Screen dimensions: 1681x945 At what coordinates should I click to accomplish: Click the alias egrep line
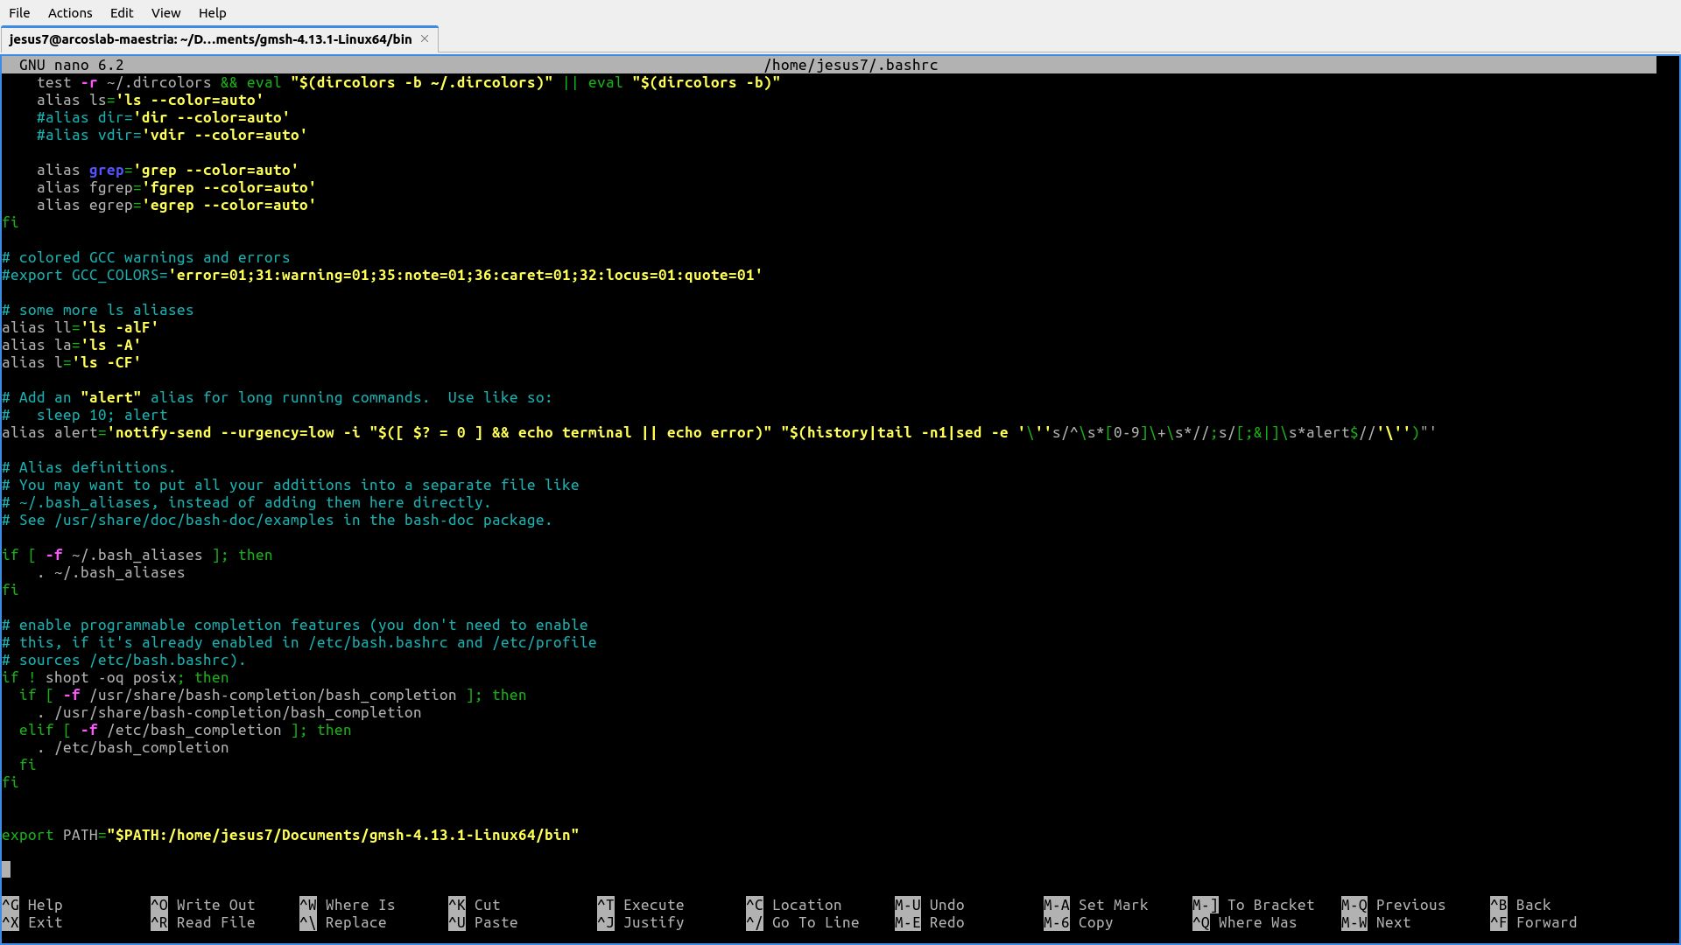click(177, 205)
